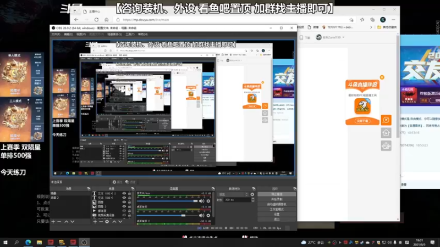The image size is (440, 247).
Task: Pop out the 控件 dock panel
Action: [x=295, y=189]
